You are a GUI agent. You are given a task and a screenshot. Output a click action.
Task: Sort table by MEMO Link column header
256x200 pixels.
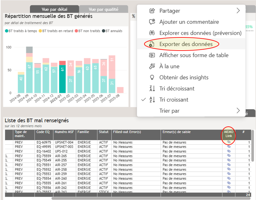pyautogui.click(x=229, y=134)
